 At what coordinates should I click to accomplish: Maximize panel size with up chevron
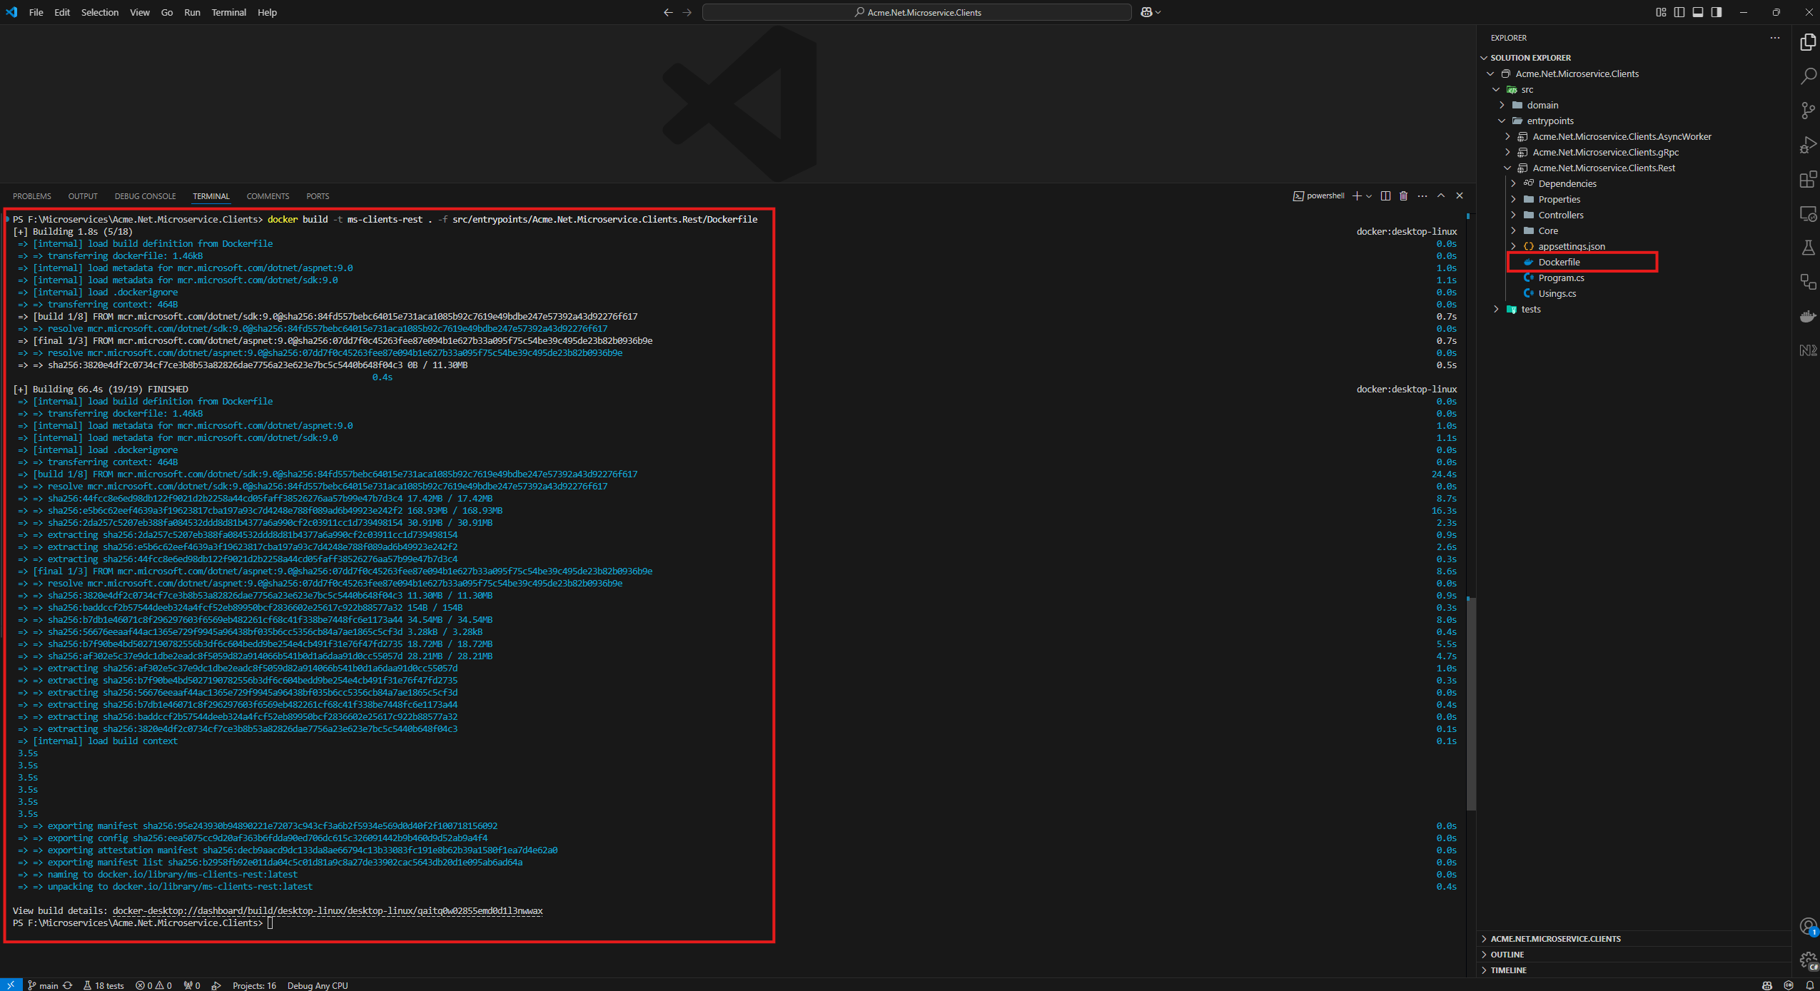point(1441,195)
